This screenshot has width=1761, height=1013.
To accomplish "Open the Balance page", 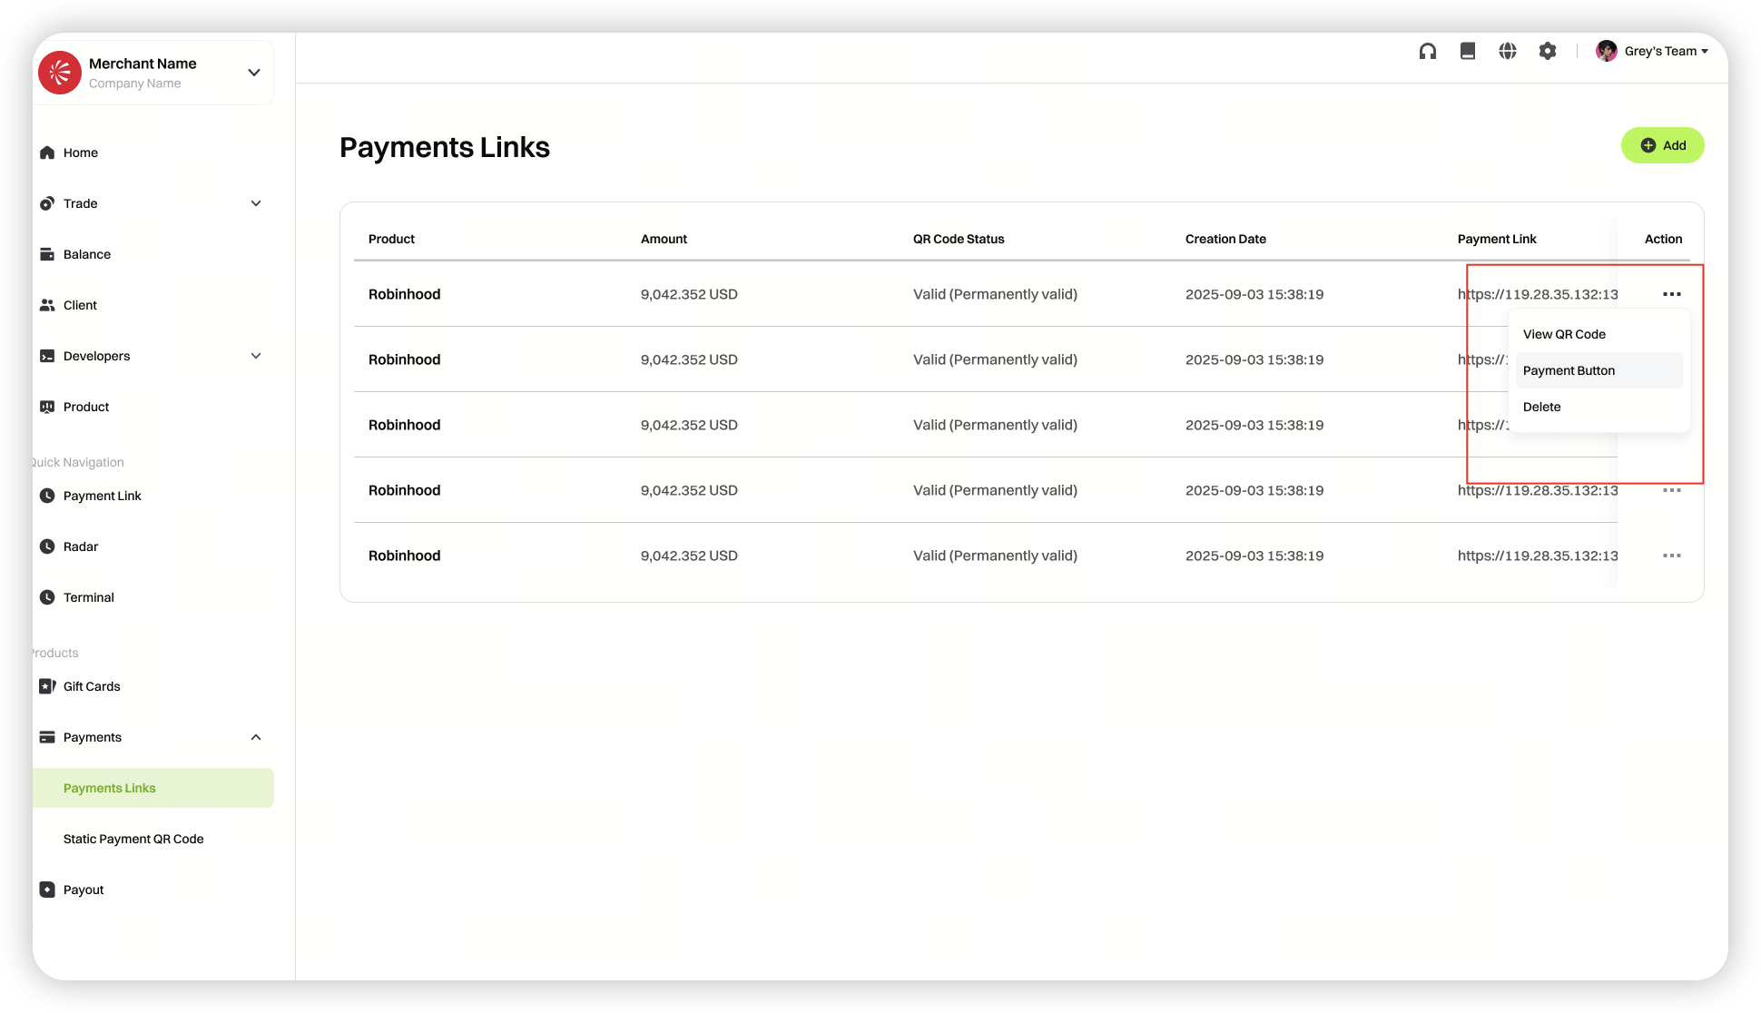I will (86, 254).
